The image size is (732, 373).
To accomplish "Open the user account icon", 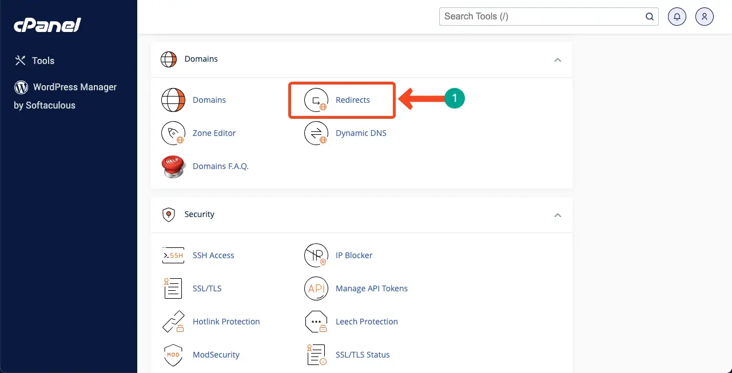I will pos(705,17).
